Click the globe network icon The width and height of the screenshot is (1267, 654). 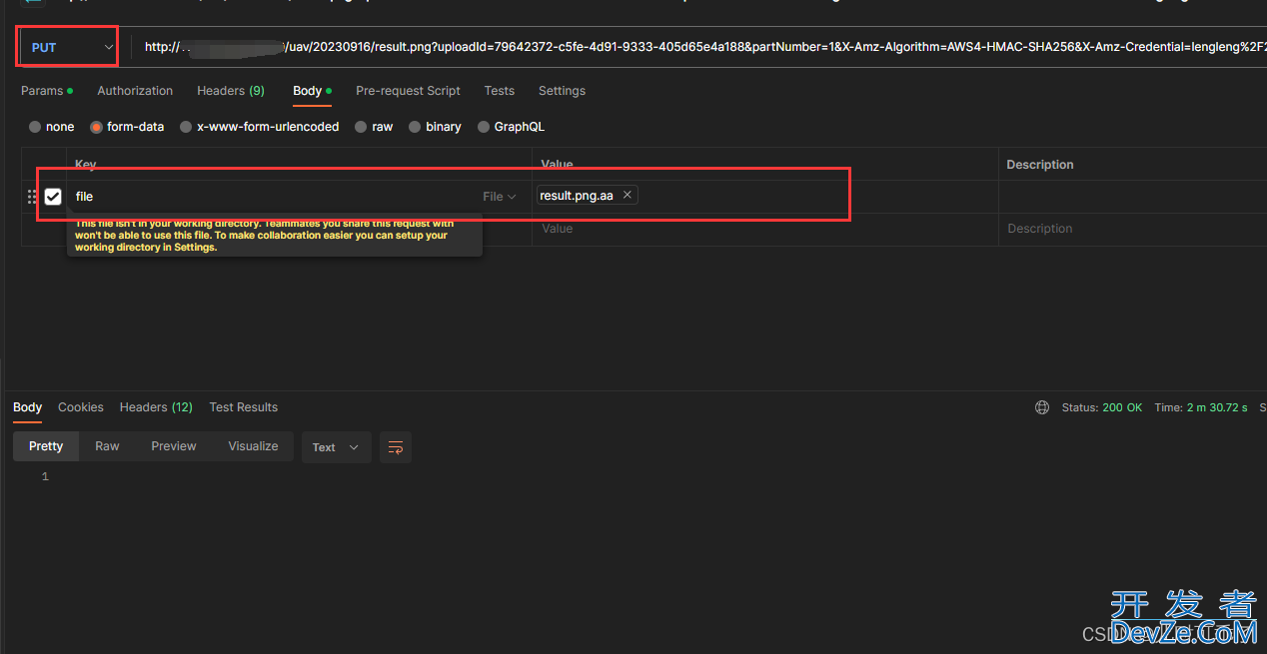tap(1042, 407)
